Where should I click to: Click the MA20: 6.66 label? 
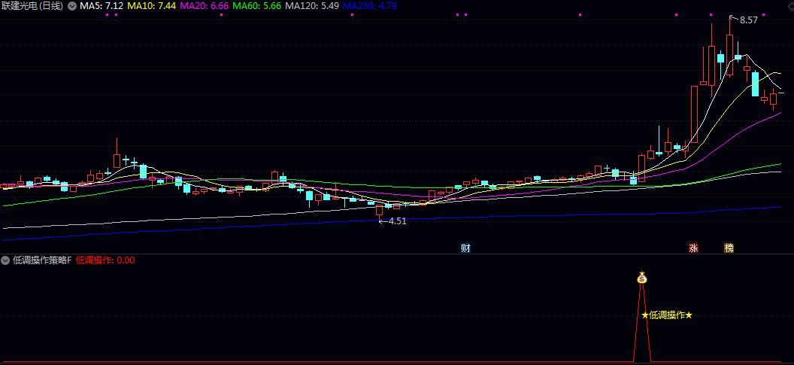pyautogui.click(x=204, y=7)
